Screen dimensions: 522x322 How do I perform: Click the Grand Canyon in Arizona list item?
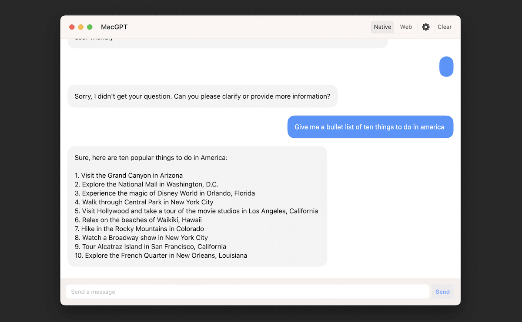[x=129, y=176]
